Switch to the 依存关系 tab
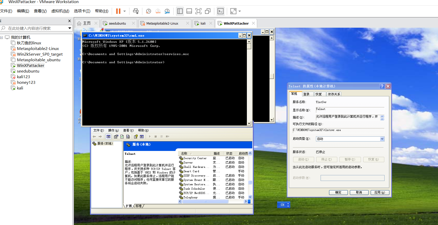The height and width of the screenshot is (225, 438). (x=334, y=94)
